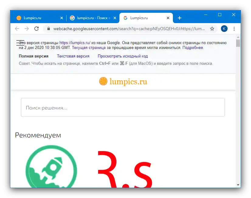Click the address bar URL
The width and height of the screenshot is (251, 198).
129,29
